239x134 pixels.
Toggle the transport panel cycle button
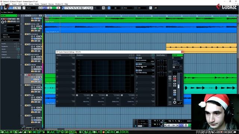pyautogui.click(x=181, y=125)
